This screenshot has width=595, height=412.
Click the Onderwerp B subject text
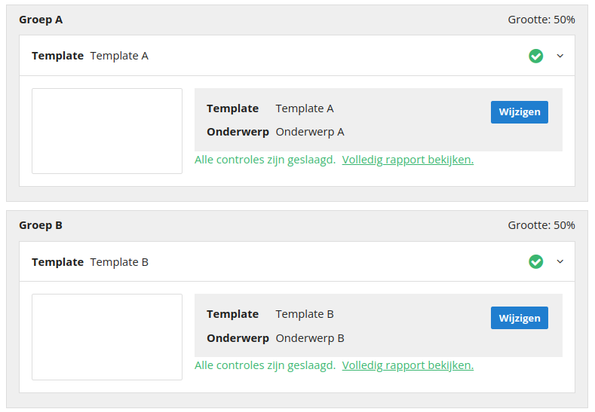310,338
